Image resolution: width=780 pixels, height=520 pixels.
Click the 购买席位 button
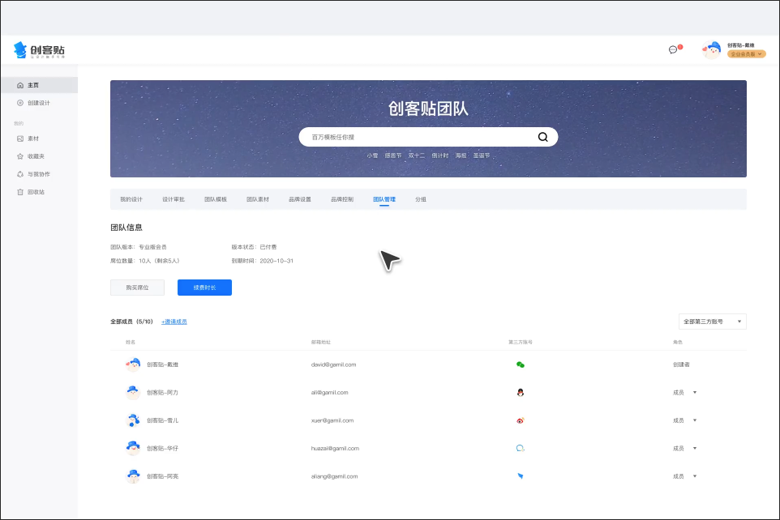137,288
